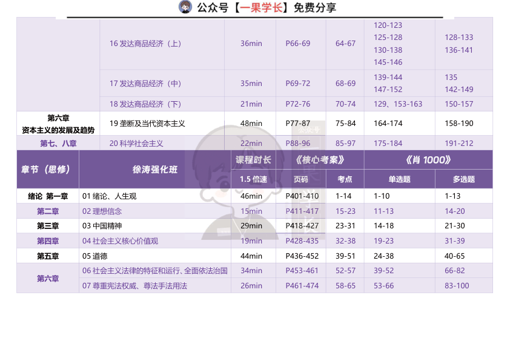The height and width of the screenshot is (361, 510).
Task: Click page cell P411-417
Action: 302,211
